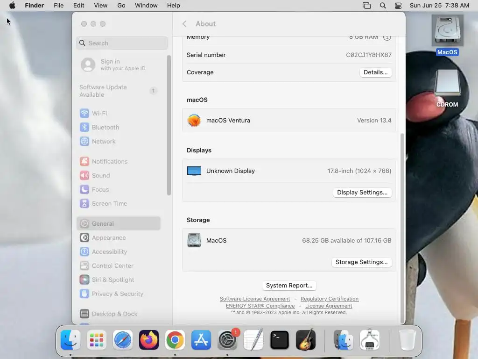
Task: Open ENERGY STAR Compliance link
Action: pos(260,306)
